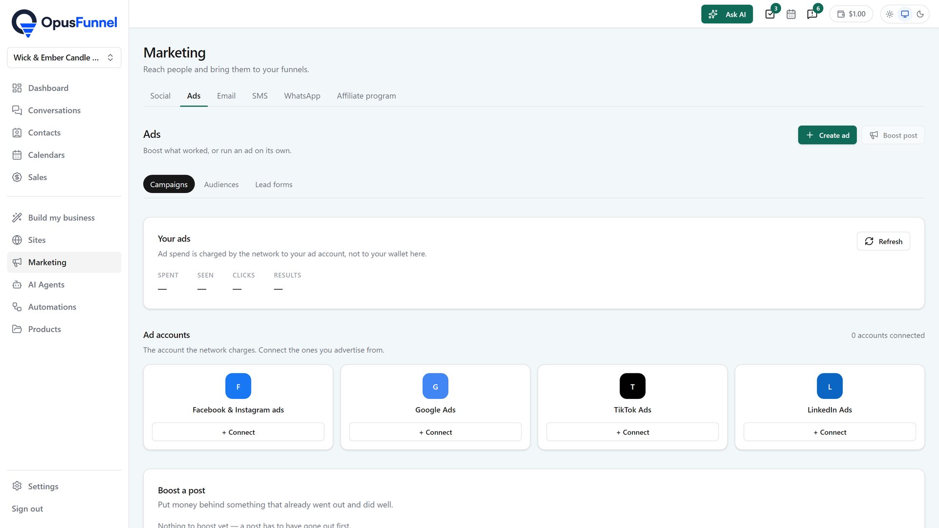The width and height of the screenshot is (939, 528).
Task: Click the Create ad button
Action: [x=827, y=135]
